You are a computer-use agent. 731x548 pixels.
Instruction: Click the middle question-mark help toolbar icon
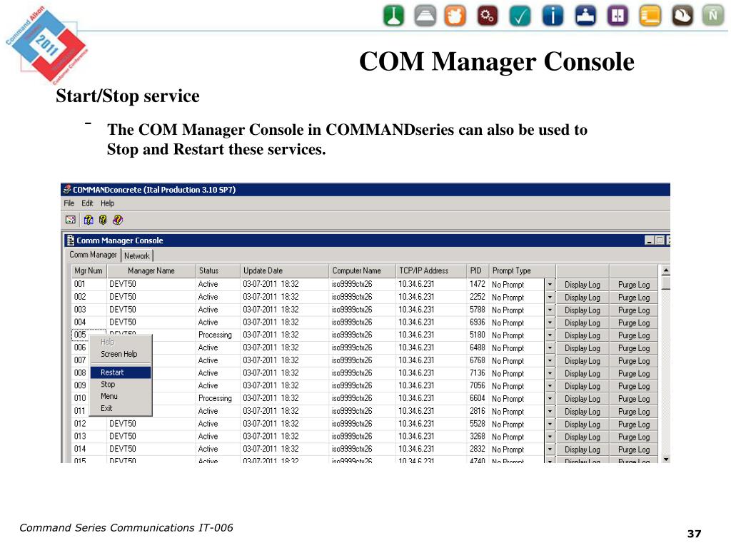[103, 220]
